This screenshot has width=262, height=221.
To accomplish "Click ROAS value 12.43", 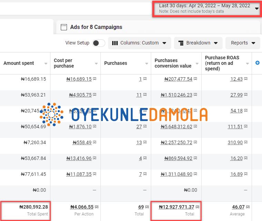I will [236, 79].
